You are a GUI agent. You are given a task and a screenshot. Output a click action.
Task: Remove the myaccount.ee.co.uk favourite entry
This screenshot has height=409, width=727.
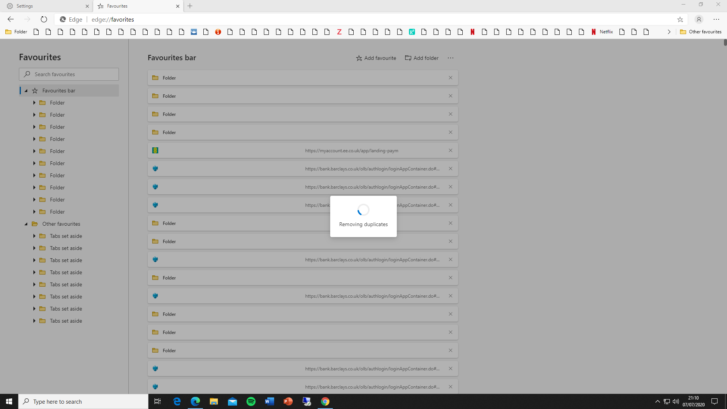(x=451, y=150)
